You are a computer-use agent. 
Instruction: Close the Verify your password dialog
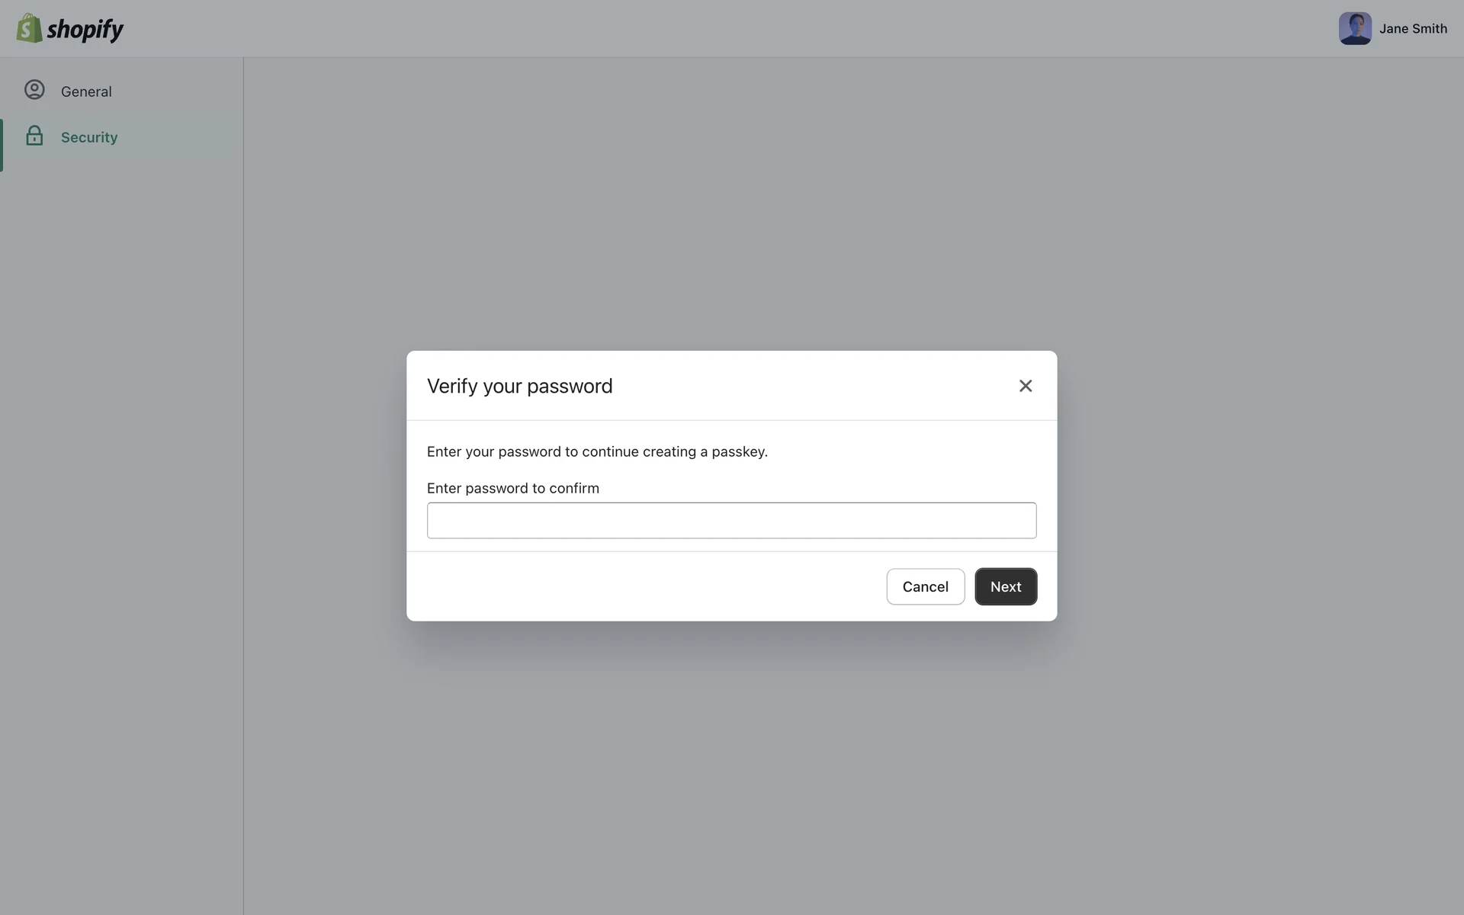(1025, 386)
